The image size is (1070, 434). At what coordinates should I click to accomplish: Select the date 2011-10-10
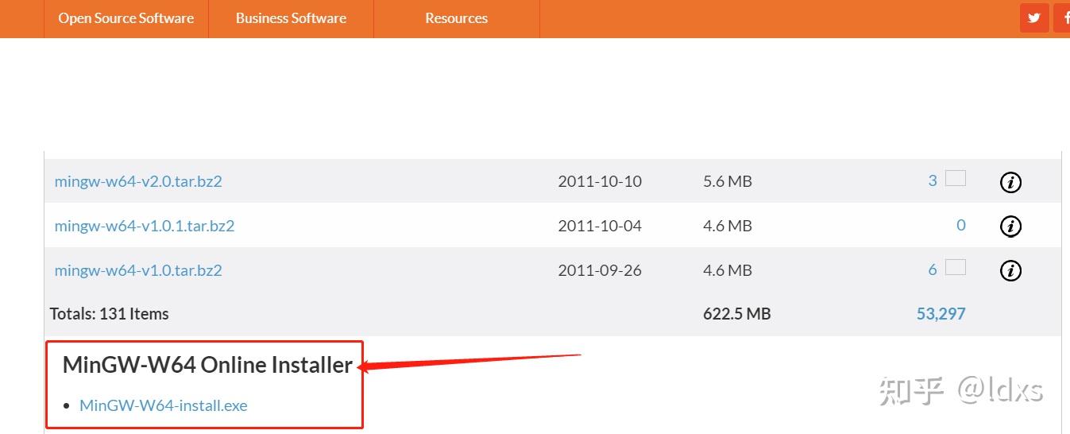coord(600,181)
